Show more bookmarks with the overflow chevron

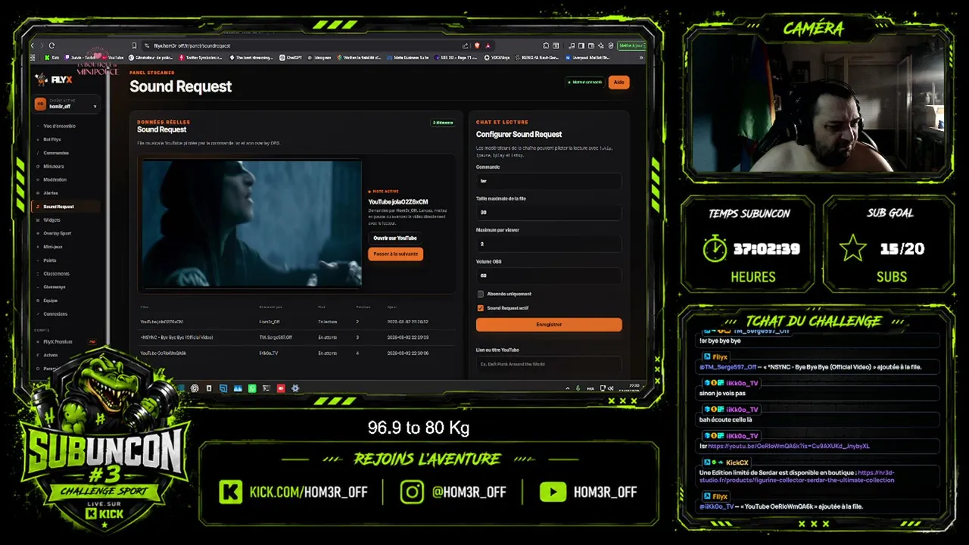[x=641, y=58]
